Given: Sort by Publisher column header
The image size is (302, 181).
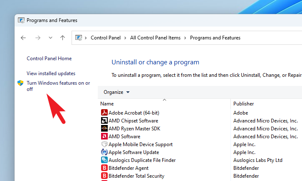Looking at the screenshot, I should (x=243, y=104).
